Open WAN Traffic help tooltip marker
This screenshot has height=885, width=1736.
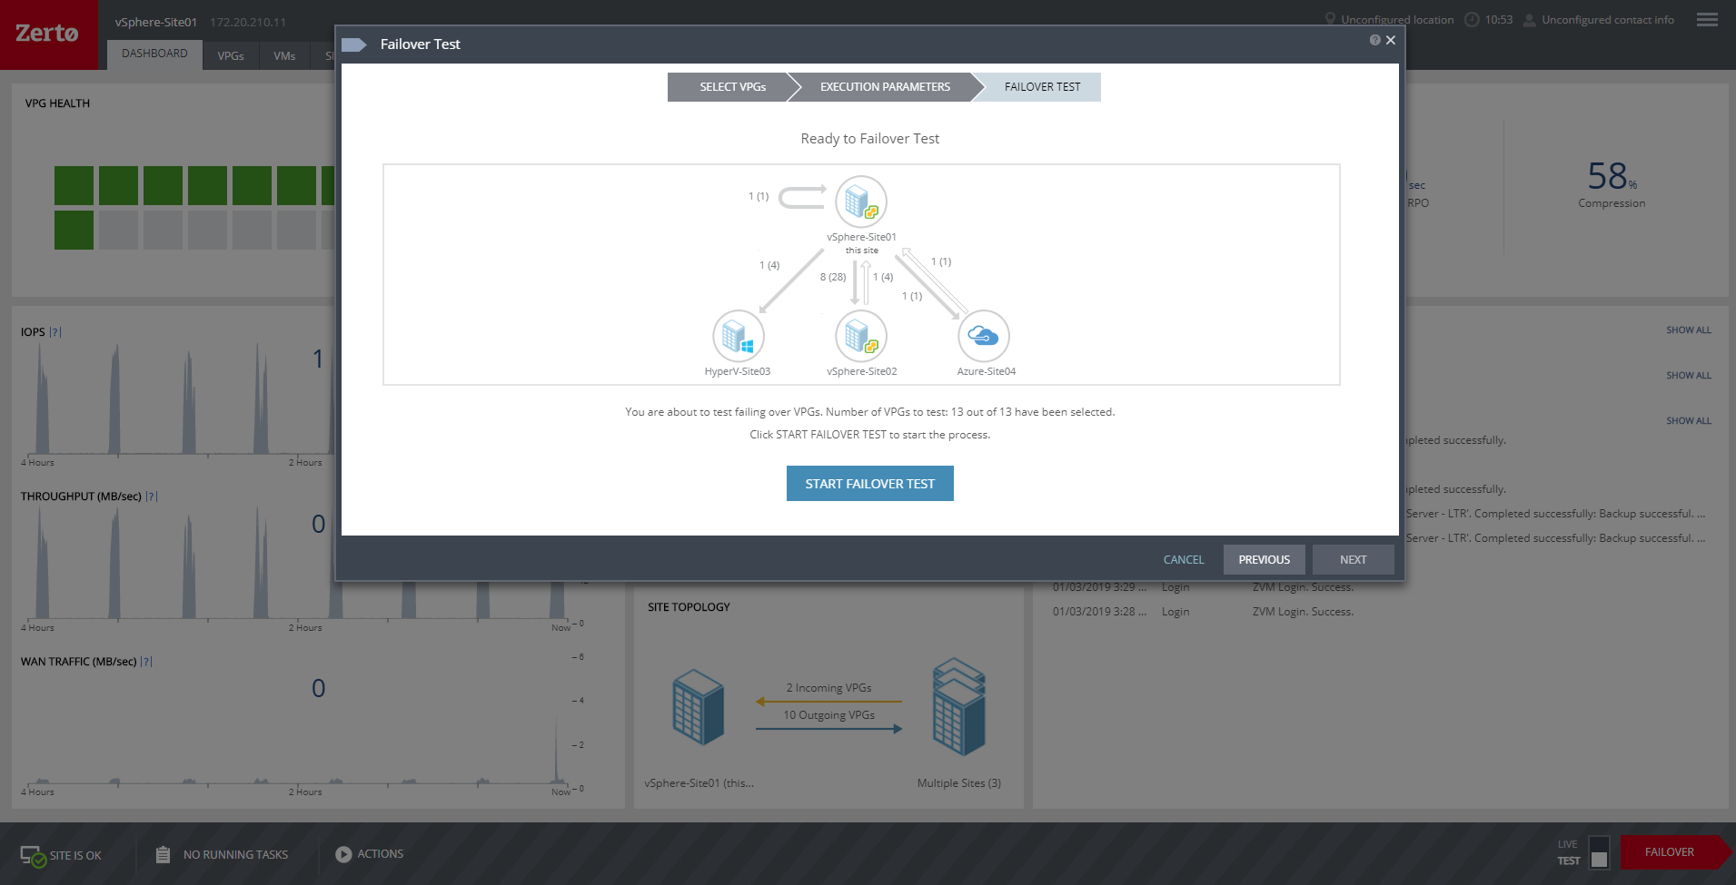pyautogui.click(x=146, y=662)
